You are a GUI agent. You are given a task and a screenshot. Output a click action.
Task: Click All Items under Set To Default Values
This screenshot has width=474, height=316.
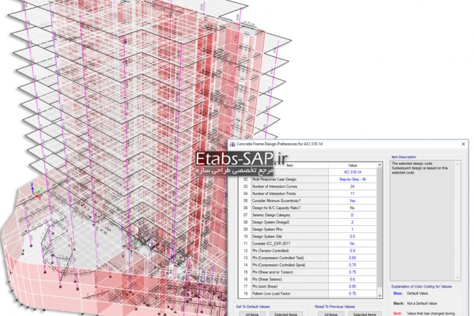[x=252, y=314]
